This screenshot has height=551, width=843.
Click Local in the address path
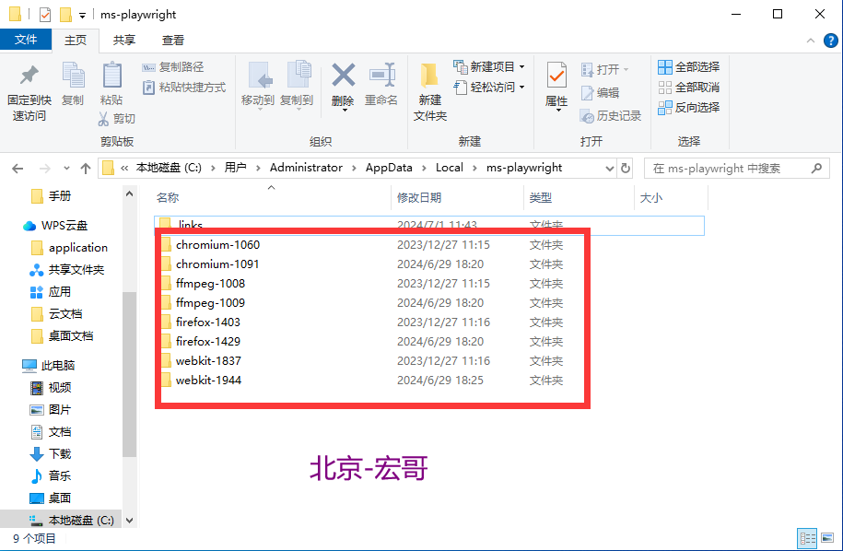point(450,168)
